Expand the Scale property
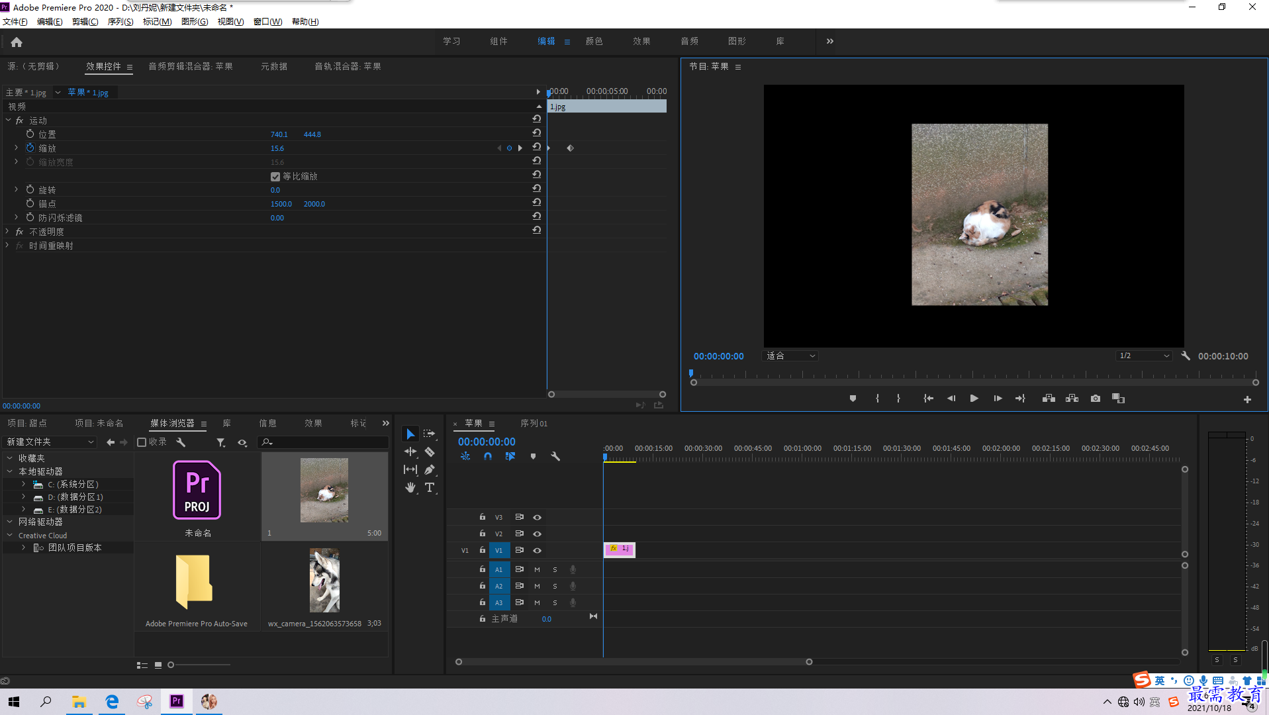The width and height of the screenshot is (1269, 715). [x=17, y=148]
